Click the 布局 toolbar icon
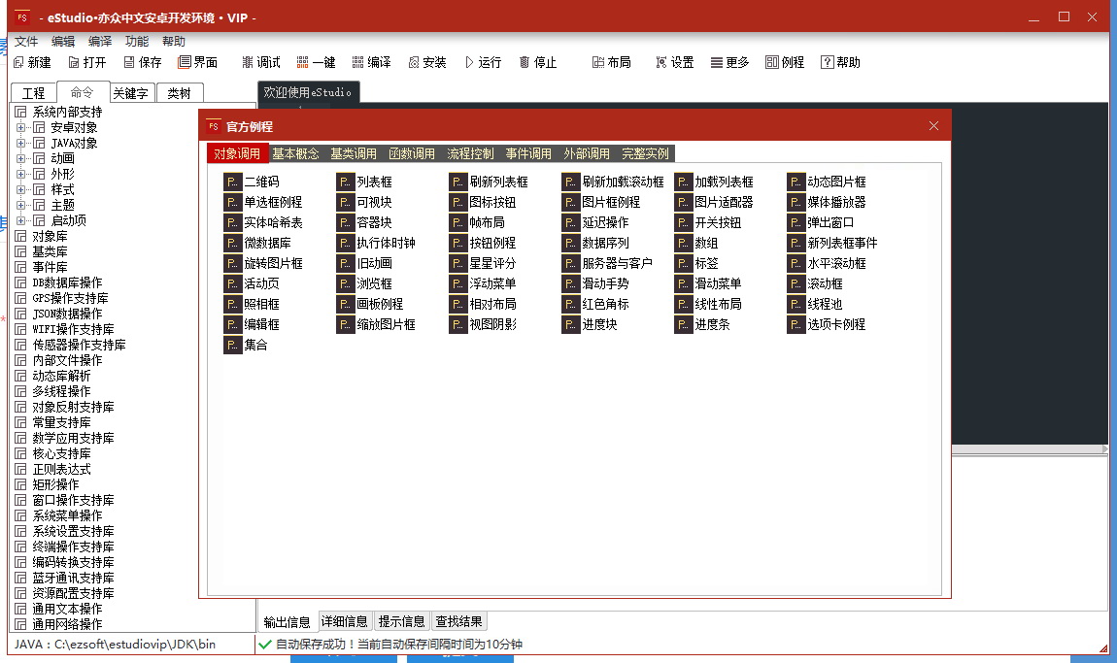The image size is (1117, 663). coord(598,63)
